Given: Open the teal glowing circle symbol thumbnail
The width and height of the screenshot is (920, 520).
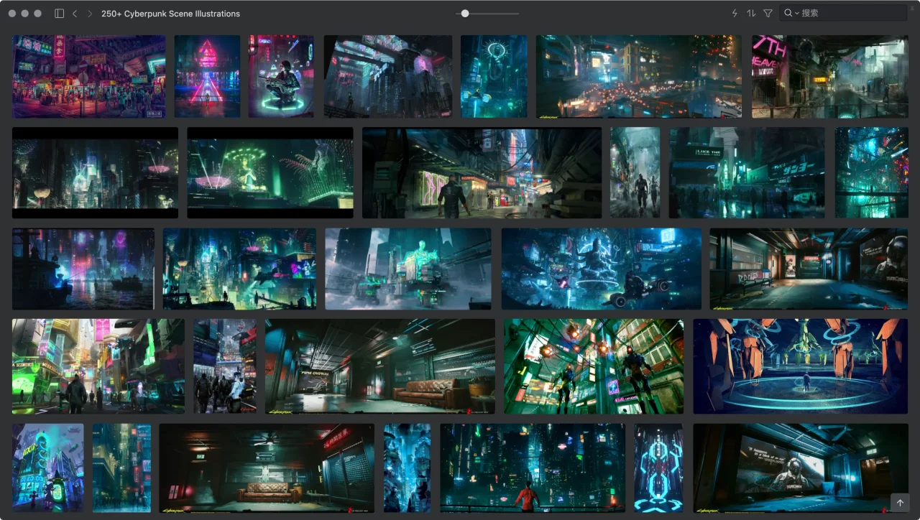Looking at the screenshot, I should coord(494,77).
